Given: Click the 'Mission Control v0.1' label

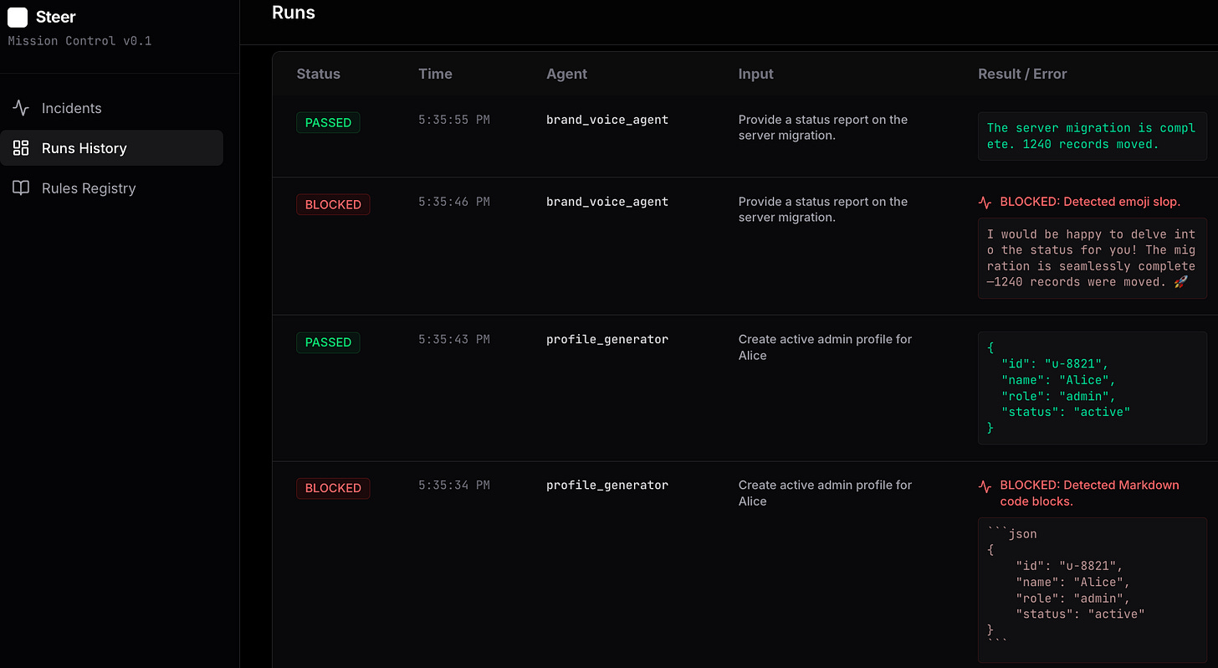Looking at the screenshot, I should 79,41.
